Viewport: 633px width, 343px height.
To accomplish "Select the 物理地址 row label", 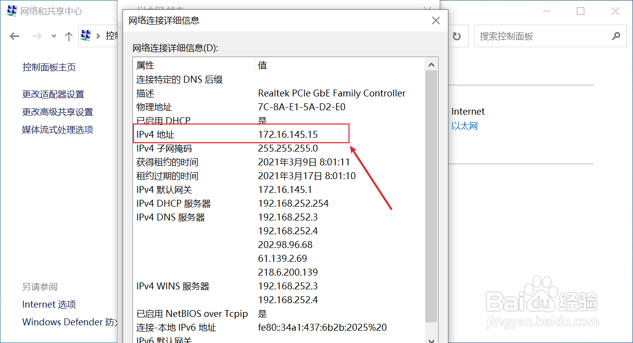I will tap(154, 107).
